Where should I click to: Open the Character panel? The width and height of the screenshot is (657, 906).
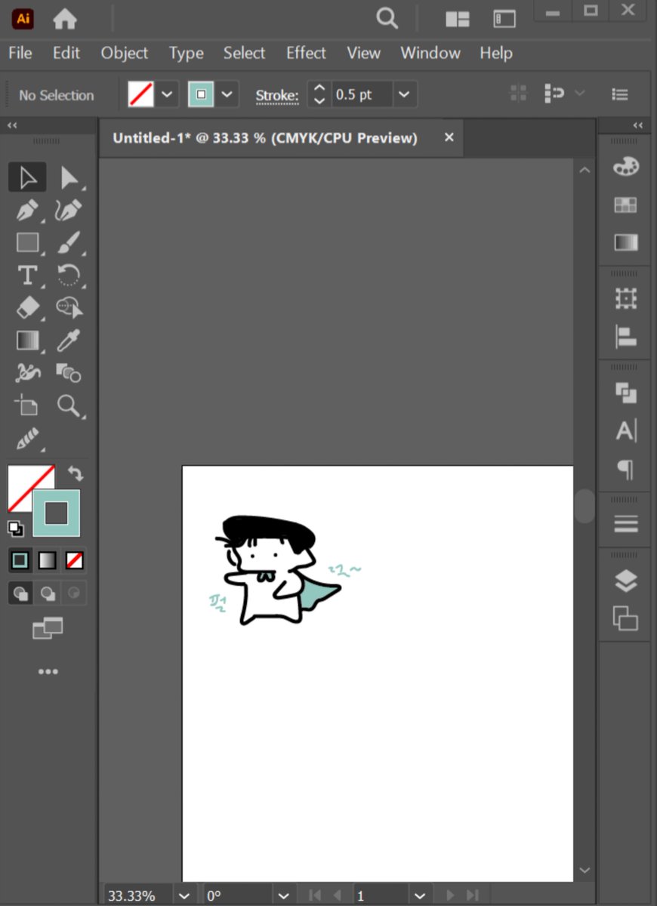pos(625,431)
